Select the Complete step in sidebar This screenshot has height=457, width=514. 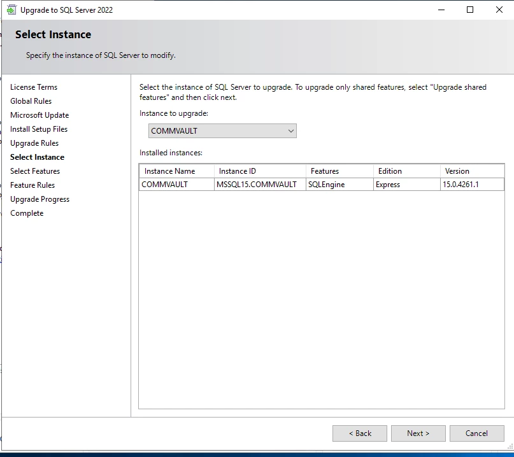pyautogui.click(x=27, y=213)
